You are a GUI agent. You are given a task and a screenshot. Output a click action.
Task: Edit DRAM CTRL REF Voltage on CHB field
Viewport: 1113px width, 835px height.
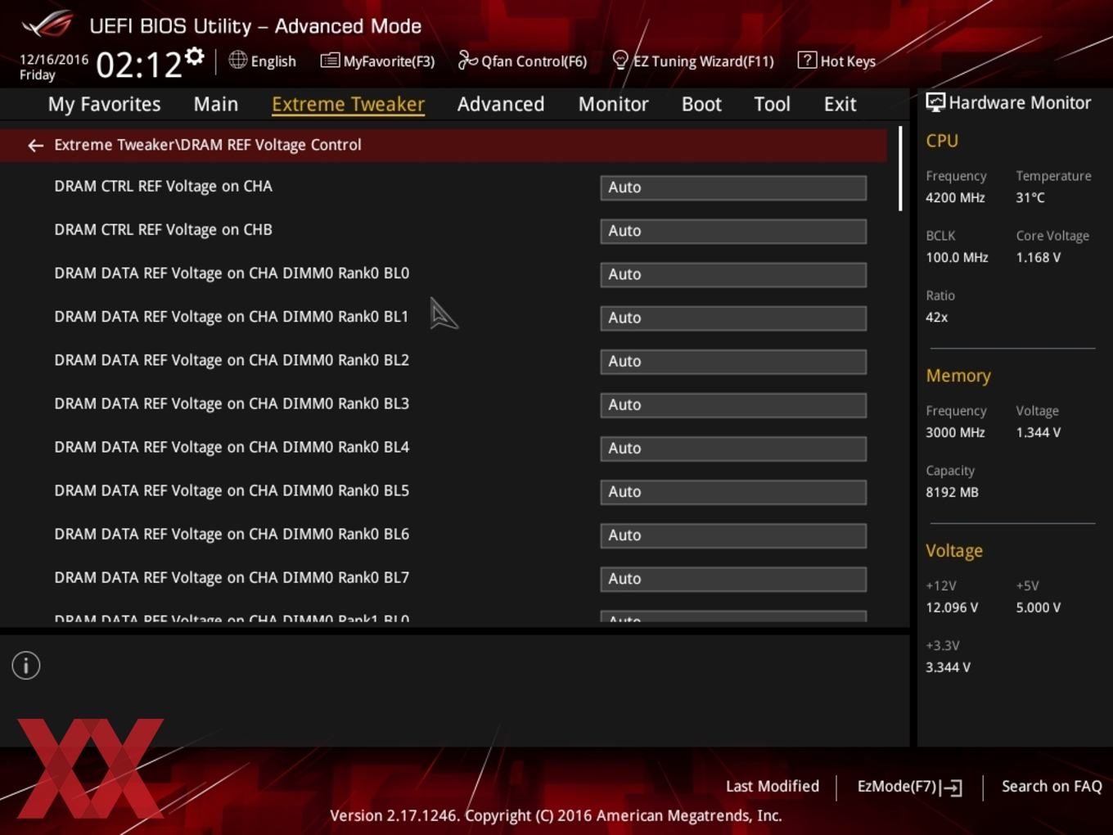[733, 231]
